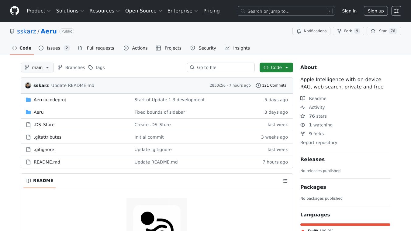
Task: Expand the green Code dropdown
Action: 276,67
